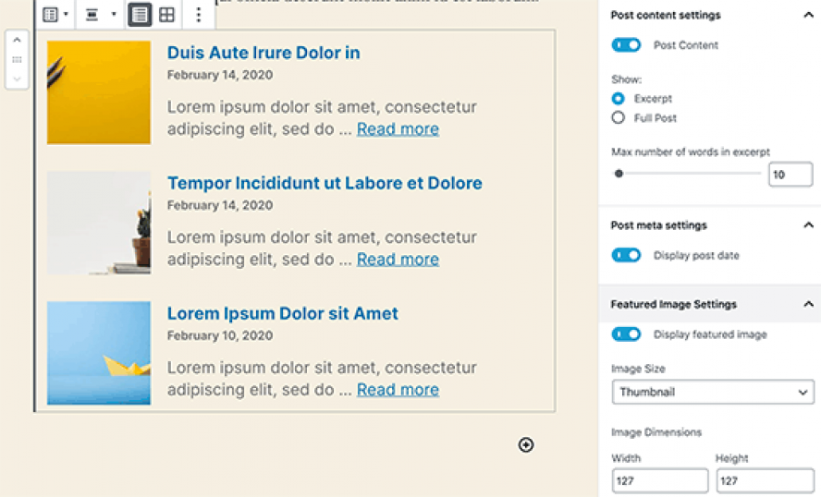Switch to grid view layout icon

(x=167, y=15)
